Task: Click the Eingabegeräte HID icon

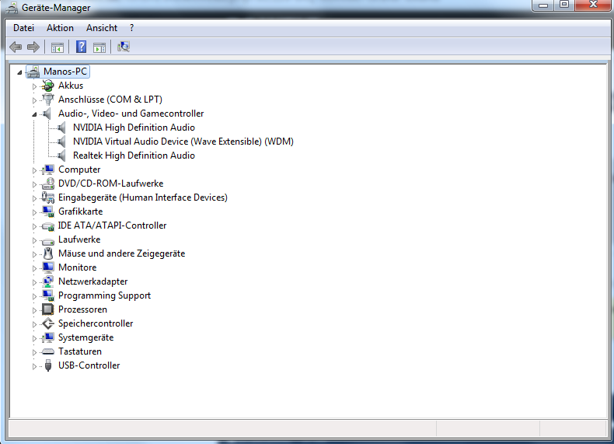Action: tap(47, 198)
